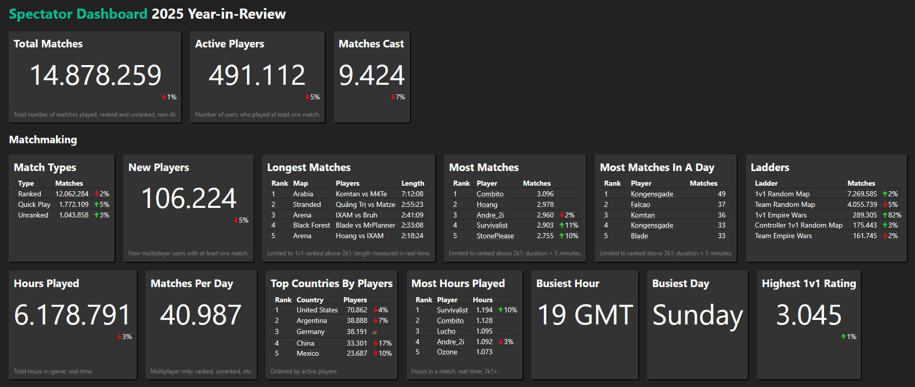Click the Controller 1v1 Random Map ladder
Viewport: 915px width, 387px height.
pos(799,225)
